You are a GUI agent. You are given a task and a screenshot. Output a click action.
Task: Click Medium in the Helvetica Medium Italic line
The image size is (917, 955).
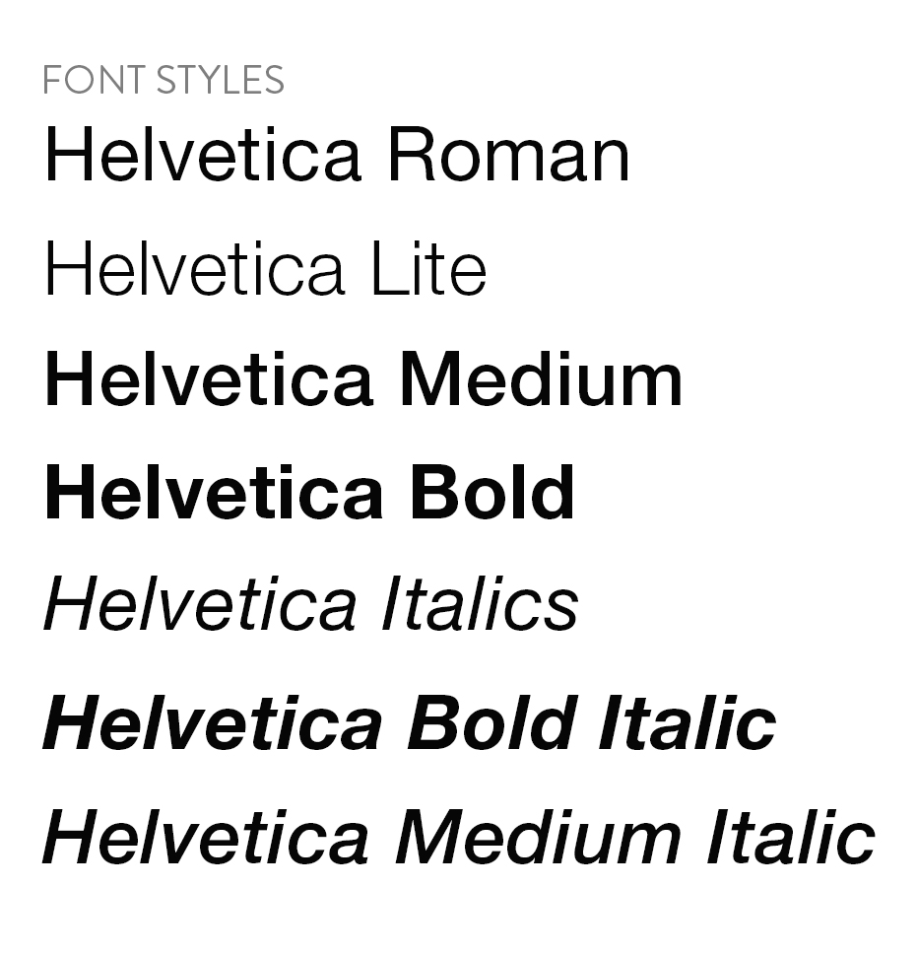coord(539,837)
